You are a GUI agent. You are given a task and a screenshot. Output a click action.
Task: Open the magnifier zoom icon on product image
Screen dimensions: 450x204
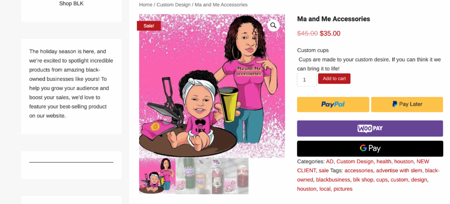point(273,25)
